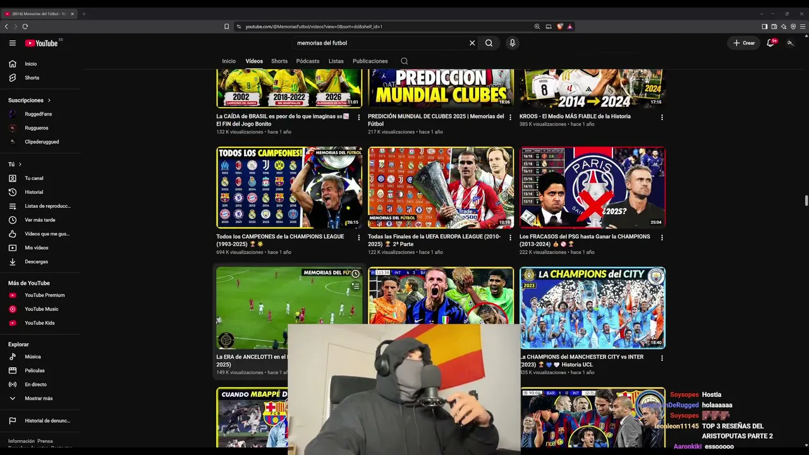Open options for the CAÍDA de BRASIL video
This screenshot has width=809, height=455.
click(359, 118)
